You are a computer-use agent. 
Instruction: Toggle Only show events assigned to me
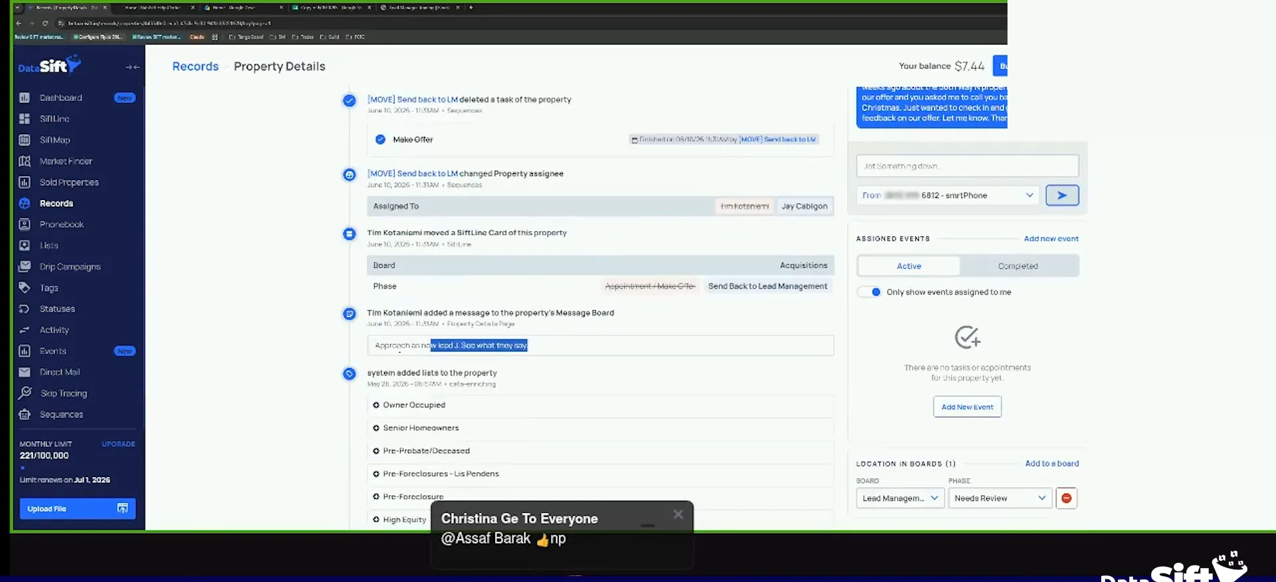point(869,292)
